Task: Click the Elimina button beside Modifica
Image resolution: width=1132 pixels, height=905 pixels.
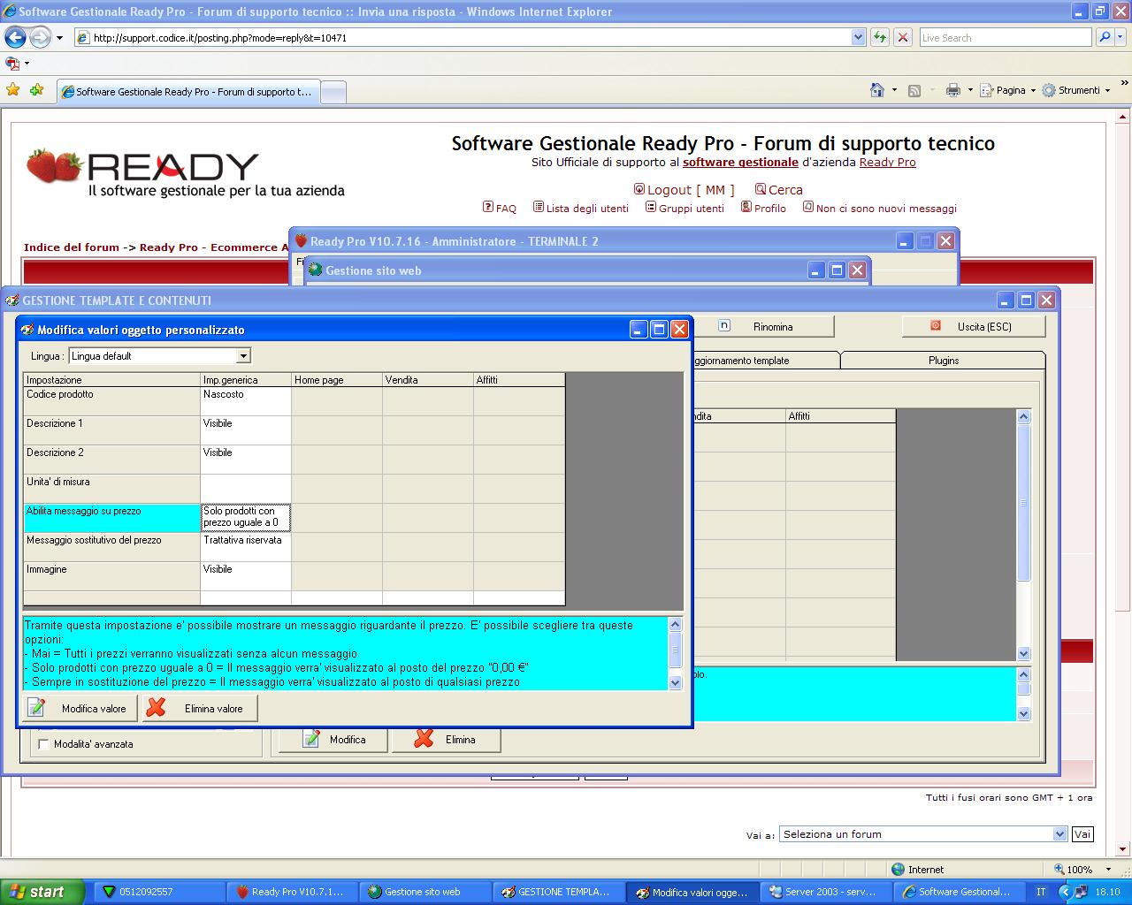Action: coord(447,740)
